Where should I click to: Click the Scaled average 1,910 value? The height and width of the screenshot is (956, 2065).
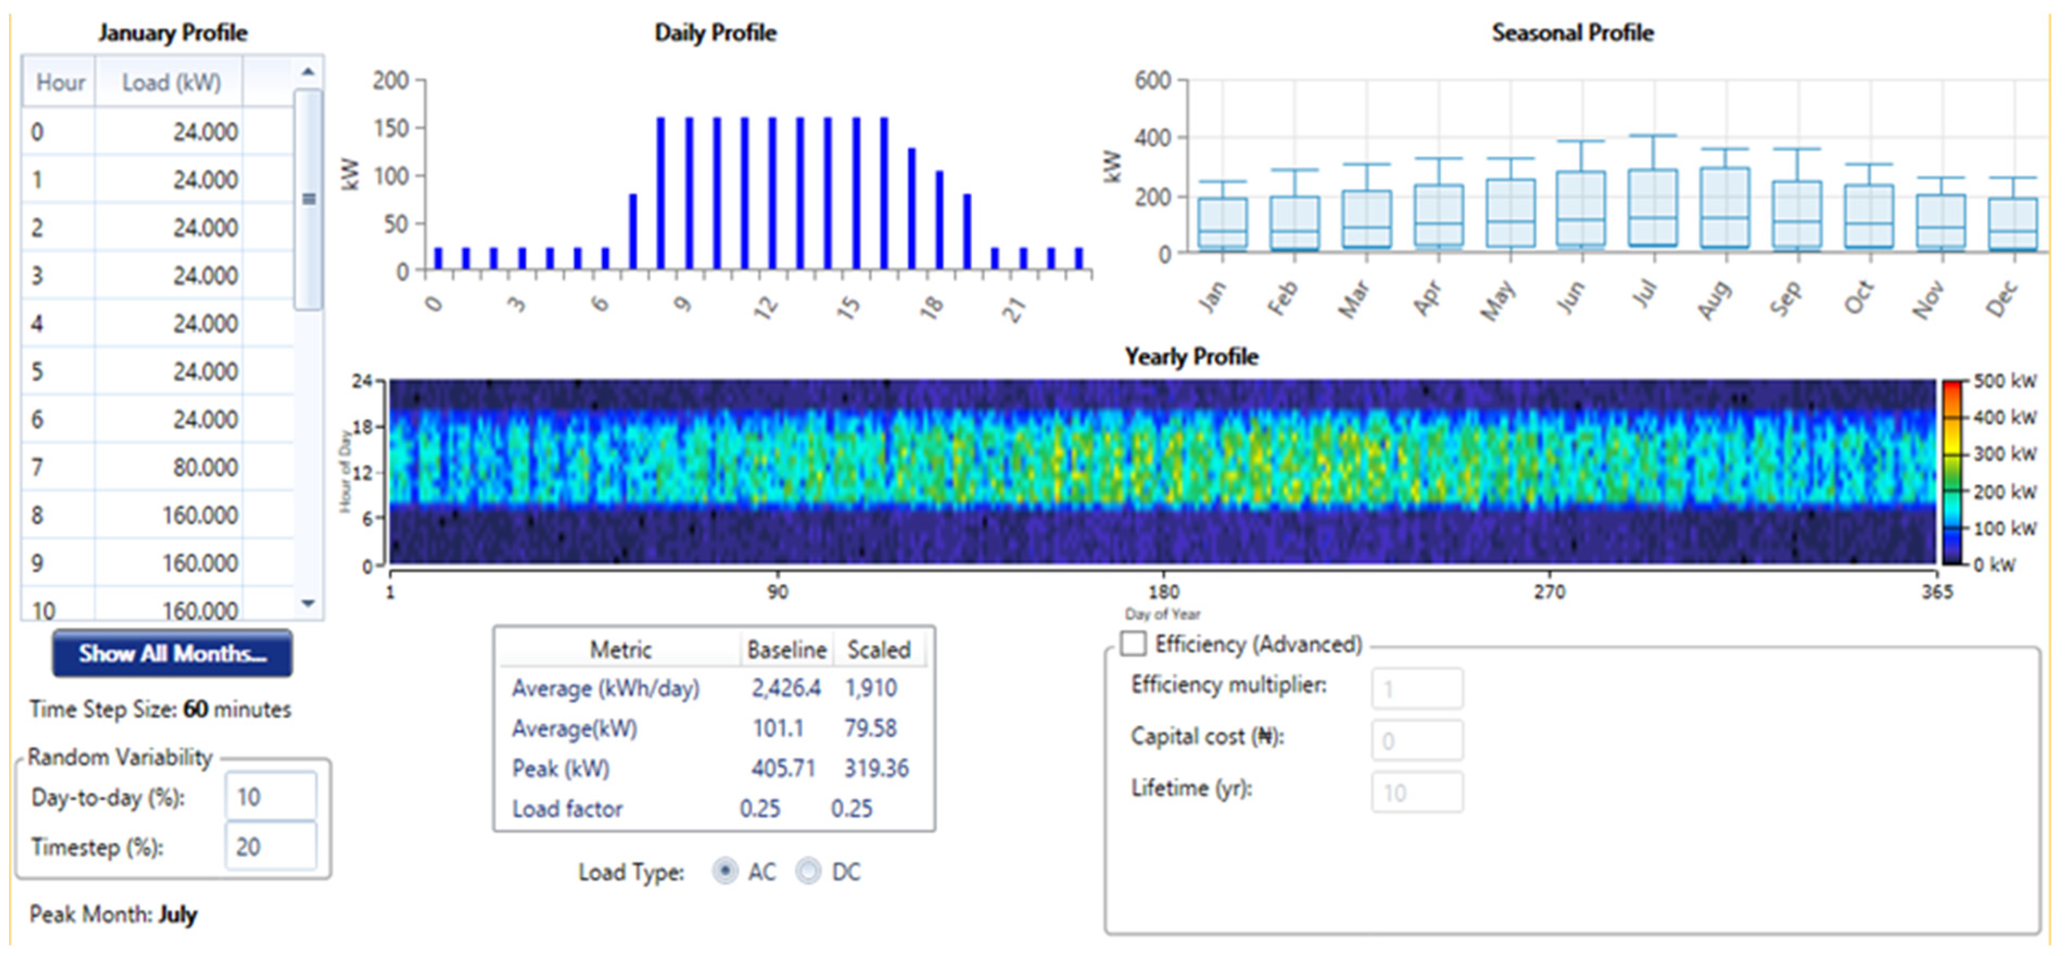click(x=871, y=688)
